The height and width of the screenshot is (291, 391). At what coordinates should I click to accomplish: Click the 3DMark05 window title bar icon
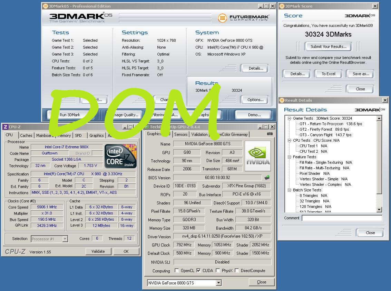pos(46,6)
